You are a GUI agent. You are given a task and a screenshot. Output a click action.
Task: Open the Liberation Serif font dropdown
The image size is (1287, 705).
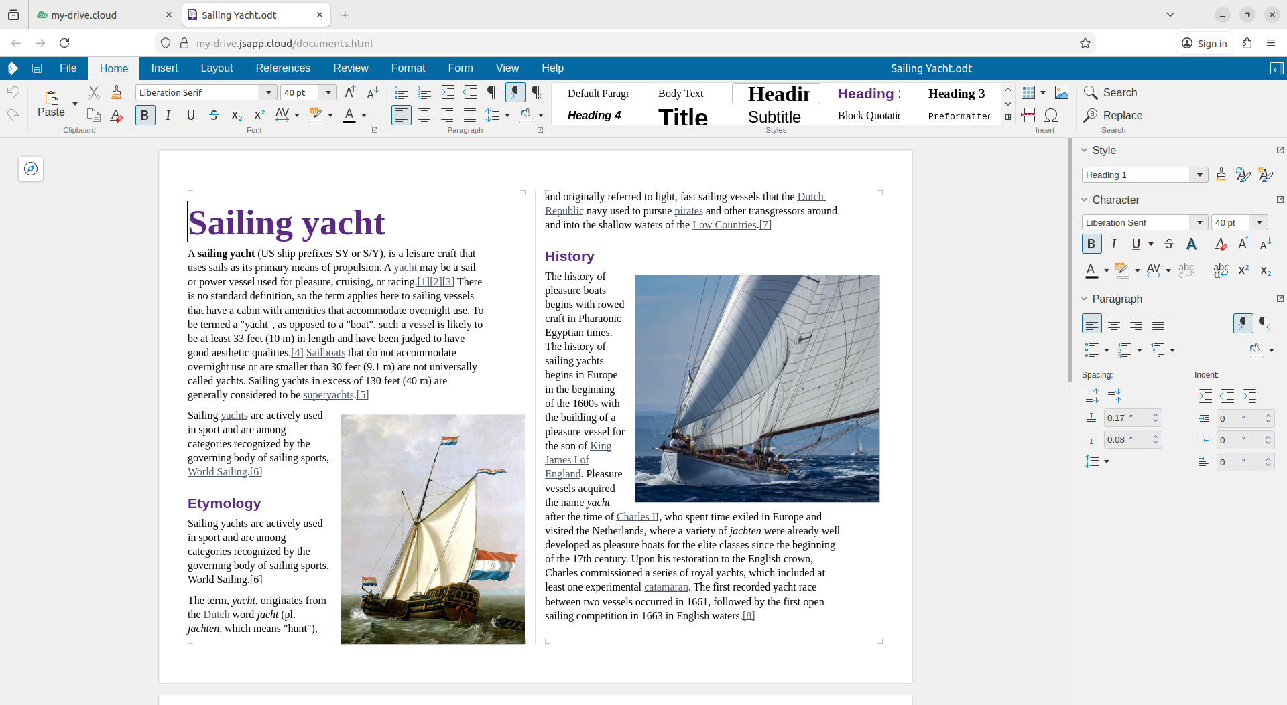[267, 92]
